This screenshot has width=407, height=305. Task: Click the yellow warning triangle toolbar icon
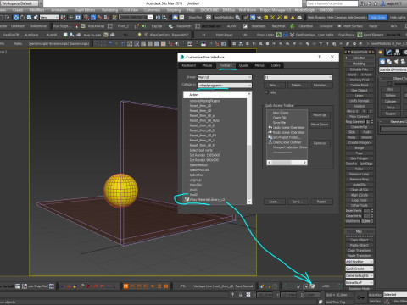pyautogui.click(x=293, y=18)
